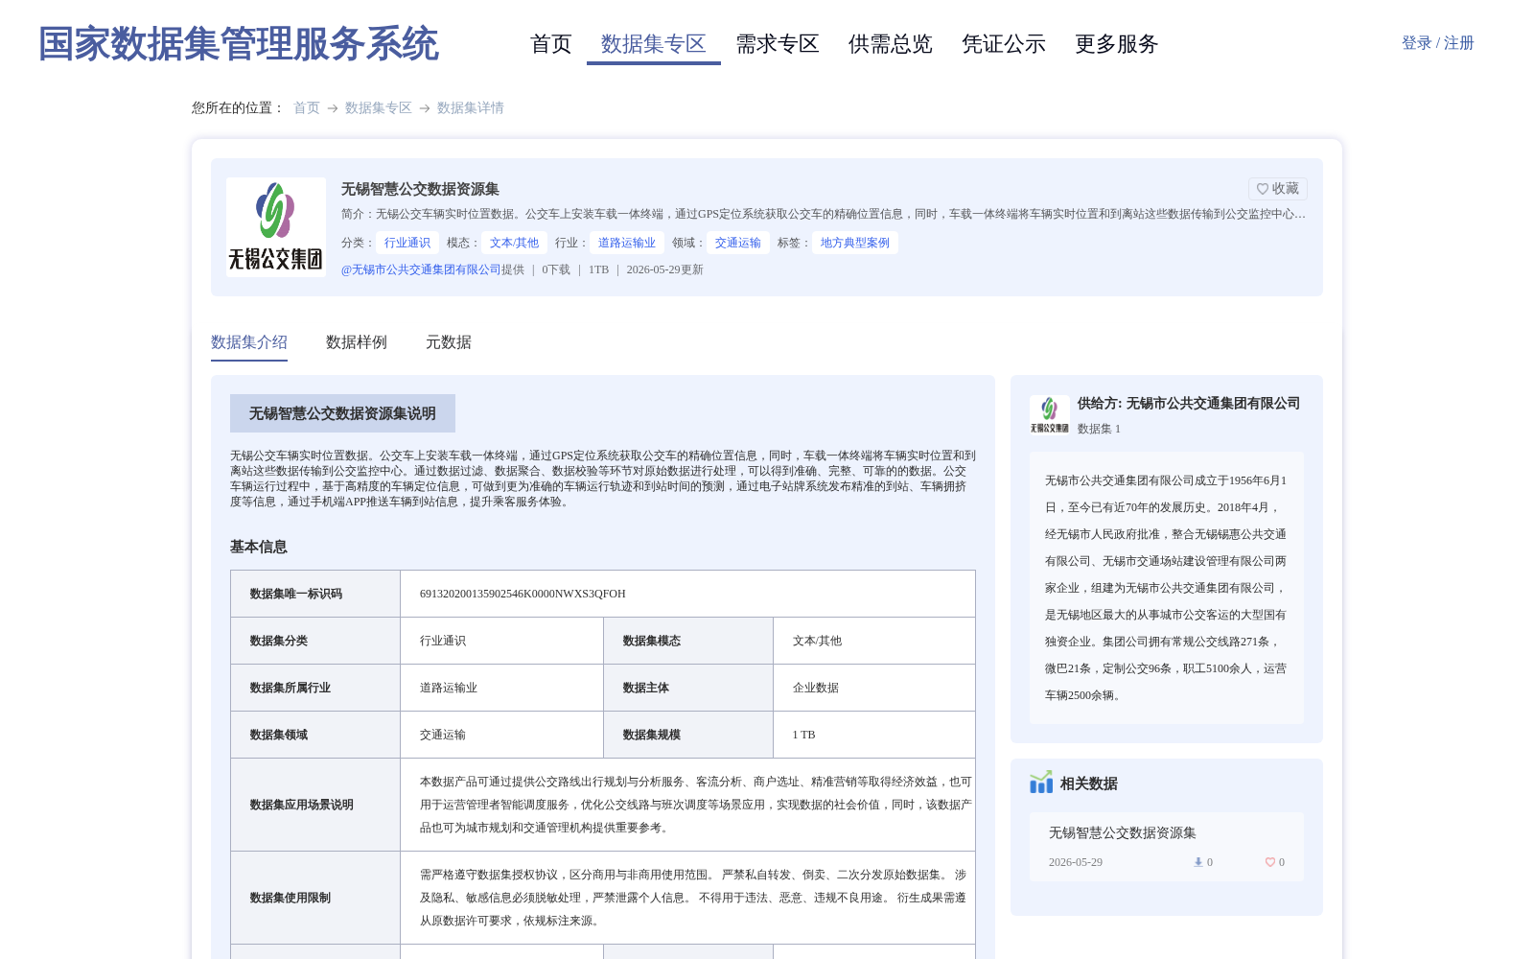
Task: Click 国家数据集管理服务系统 site title
Action: pyautogui.click(x=239, y=44)
